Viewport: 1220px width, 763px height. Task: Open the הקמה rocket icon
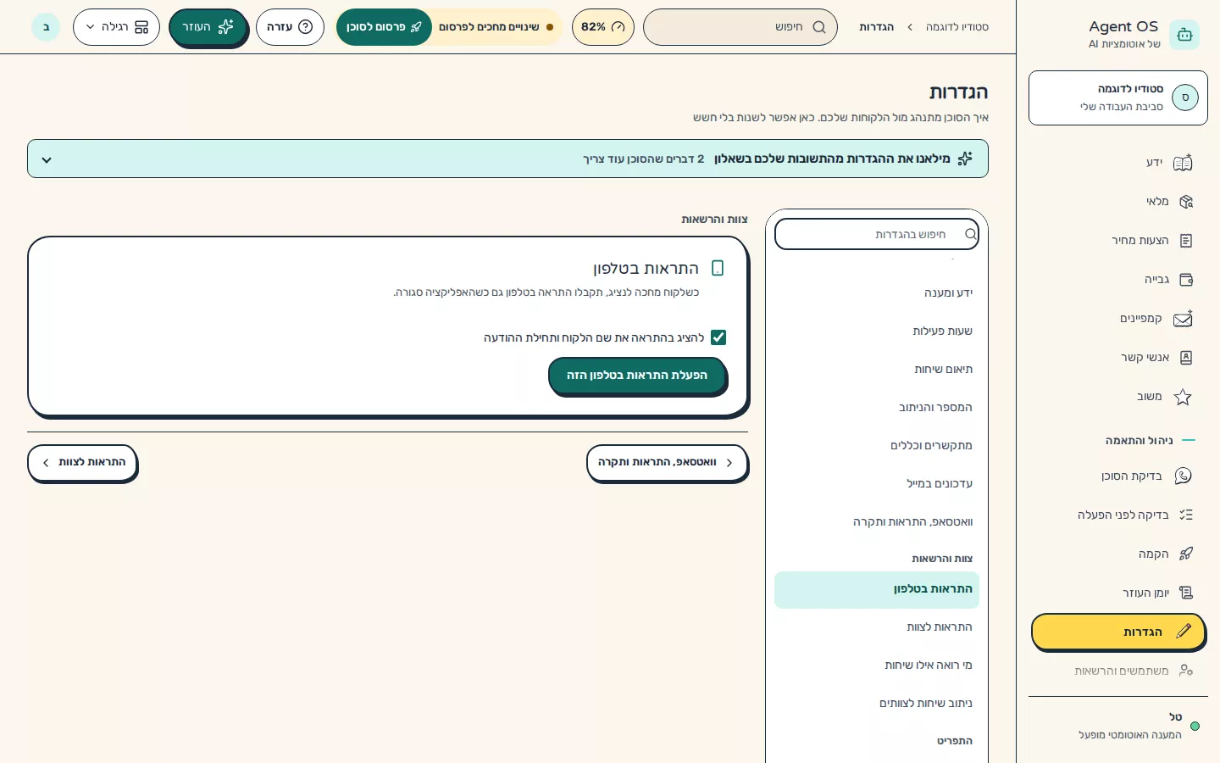[x=1185, y=554]
